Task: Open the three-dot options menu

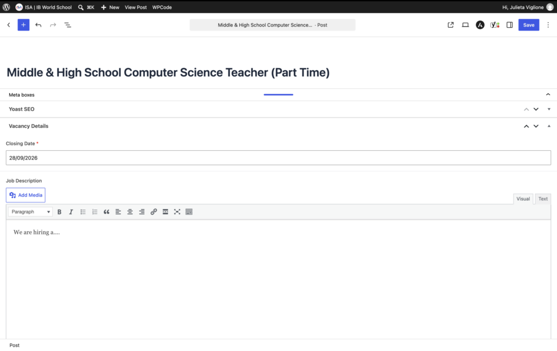Action: pos(548,25)
